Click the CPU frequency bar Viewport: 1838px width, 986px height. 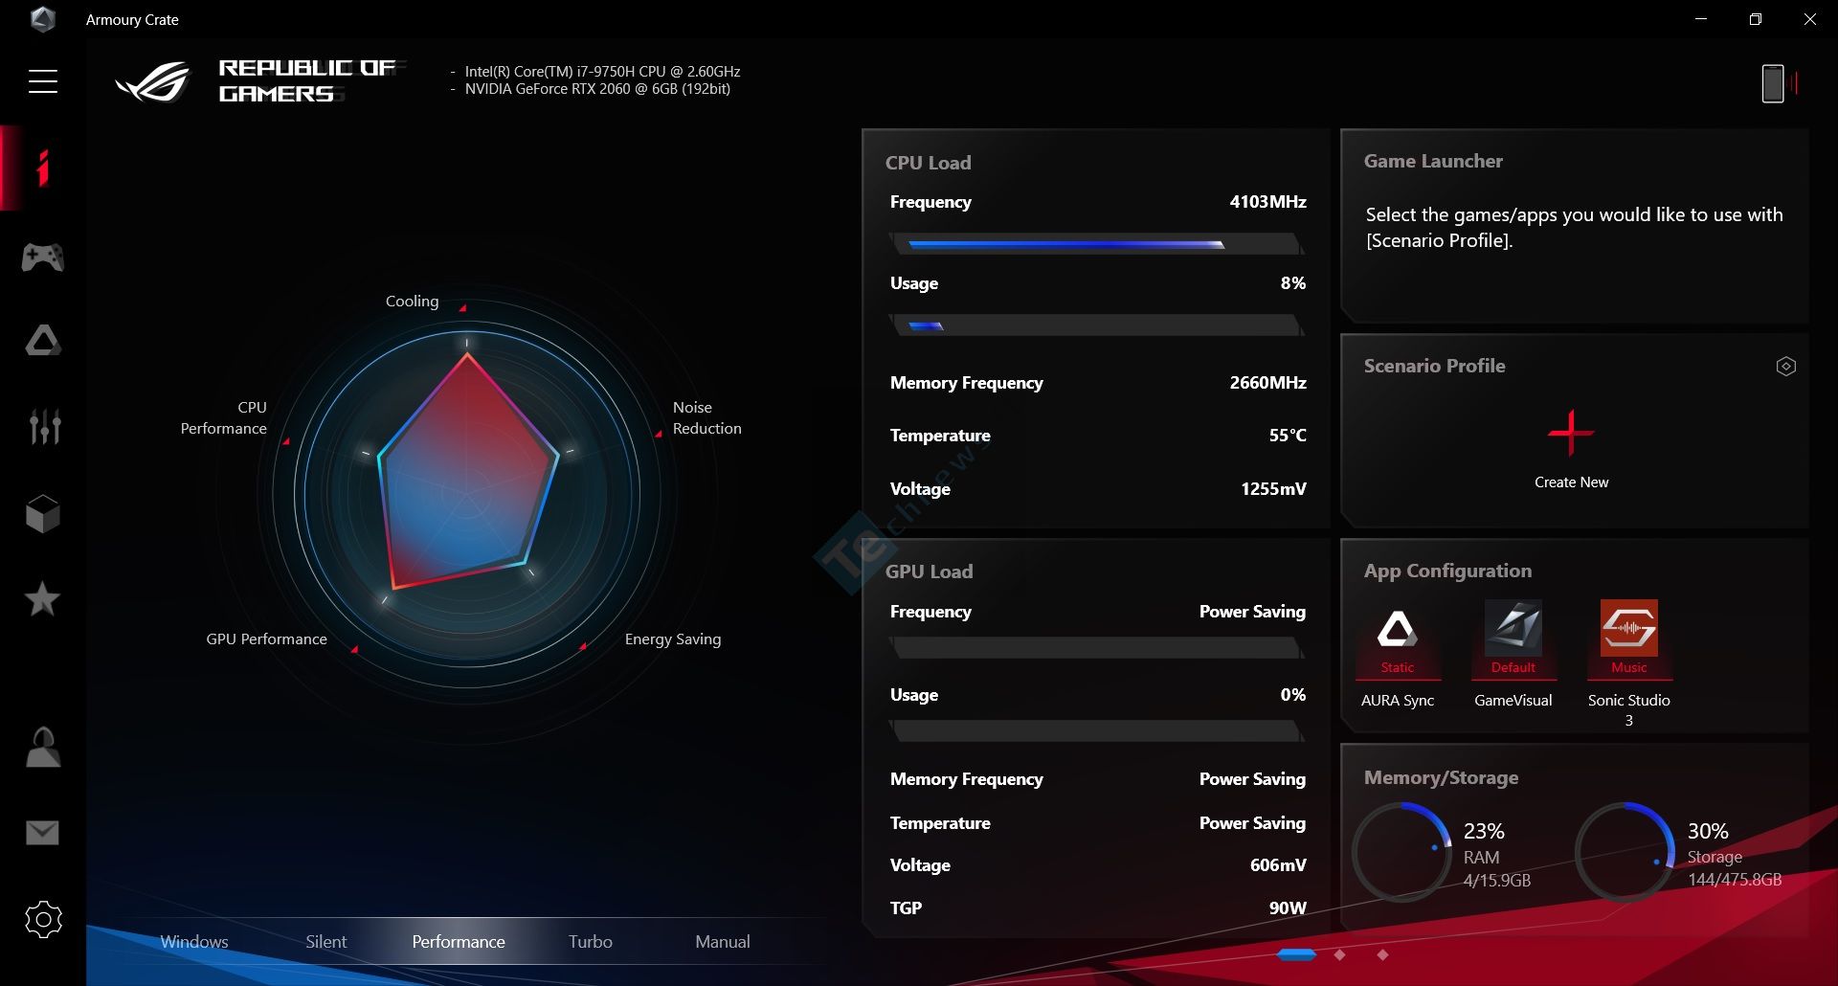[1097, 244]
